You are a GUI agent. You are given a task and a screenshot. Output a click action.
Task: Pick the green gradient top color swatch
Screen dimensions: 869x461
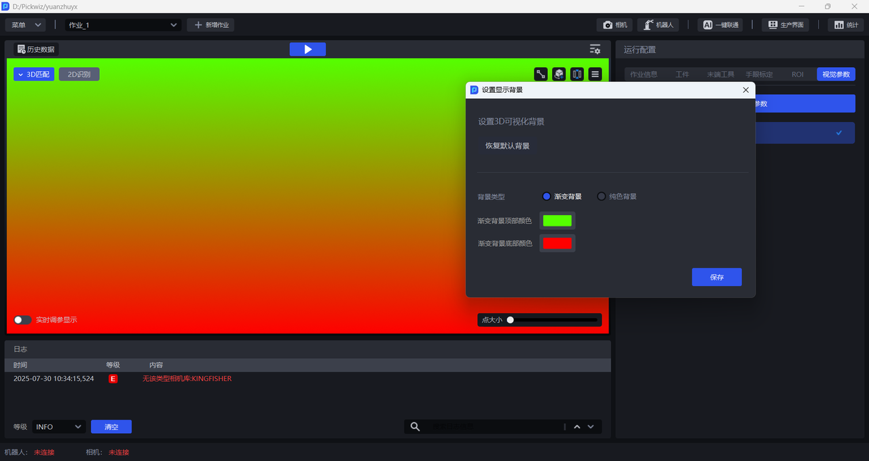pos(557,221)
